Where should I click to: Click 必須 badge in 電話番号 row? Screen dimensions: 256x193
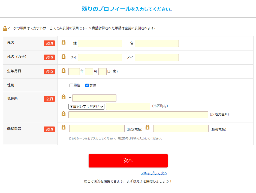[x=49, y=129]
